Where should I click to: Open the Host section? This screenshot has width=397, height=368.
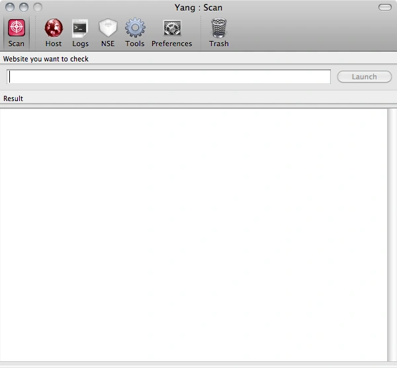click(x=54, y=32)
